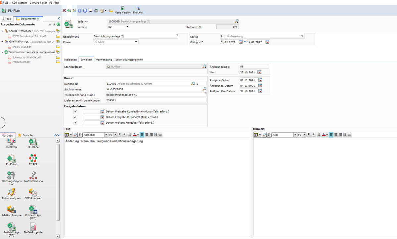Open search lookup next to Kunden-Nr
The height and width of the screenshot is (239, 397).
(x=193, y=84)
